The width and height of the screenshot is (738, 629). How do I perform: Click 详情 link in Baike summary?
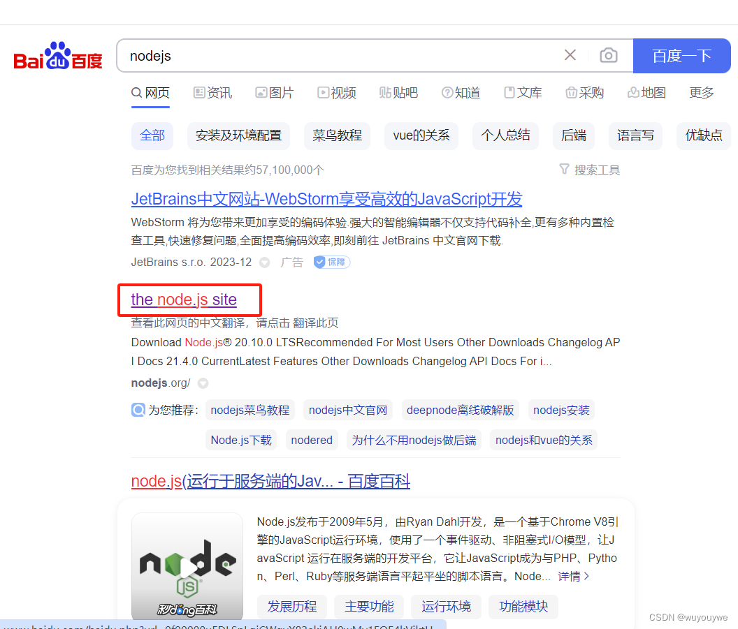(573, 577)
